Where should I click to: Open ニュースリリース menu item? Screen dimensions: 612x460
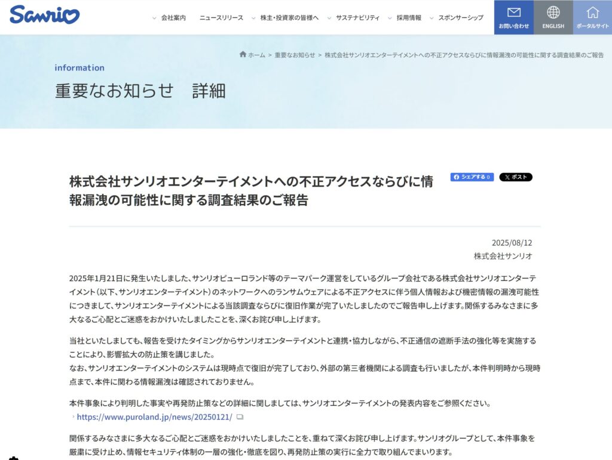[221, 17]
